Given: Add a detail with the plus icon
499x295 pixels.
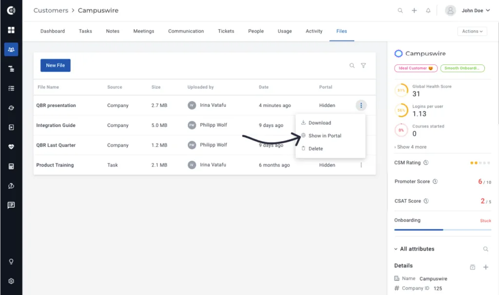Looking at the screenshot, I should pyautogui.click(x=486, y=267).
